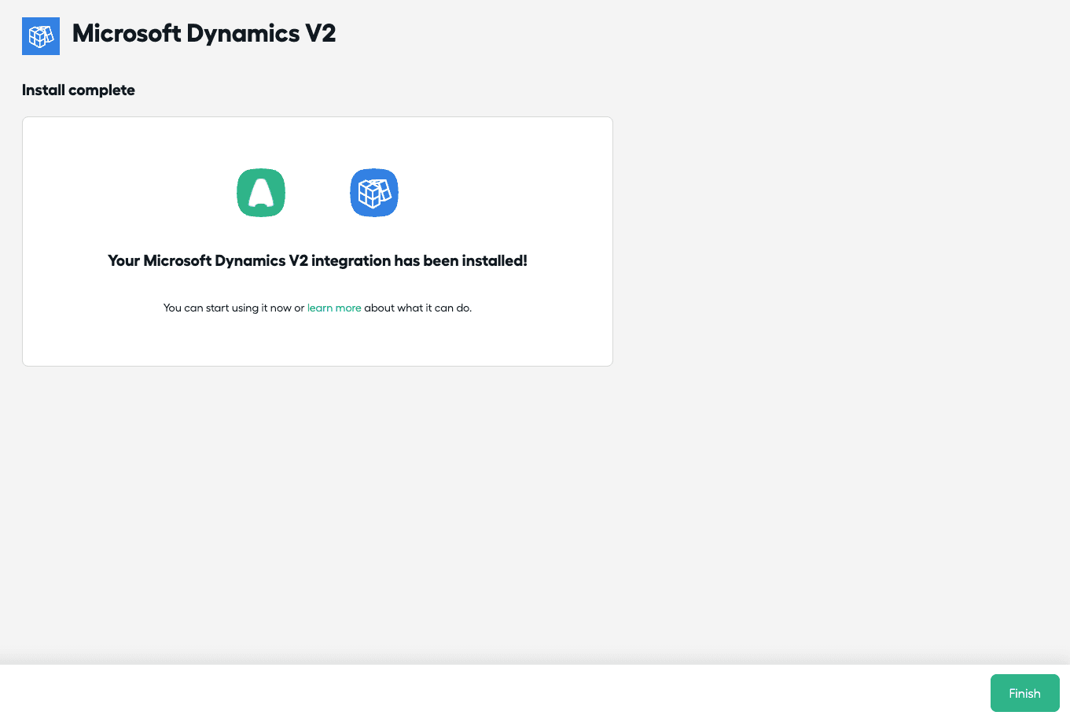Image resolution: width=1070 pixels, height=719 pixels.
Task: Click the 'about what it can do.' text
Action: click(x=417, y=308)
